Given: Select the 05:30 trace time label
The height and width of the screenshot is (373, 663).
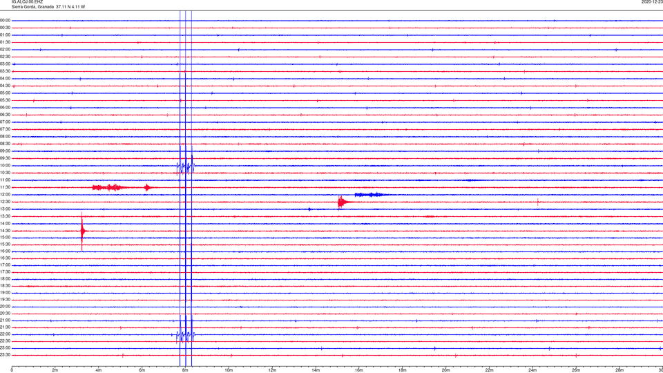Looking at the screenshot, I should pos(6,100).
